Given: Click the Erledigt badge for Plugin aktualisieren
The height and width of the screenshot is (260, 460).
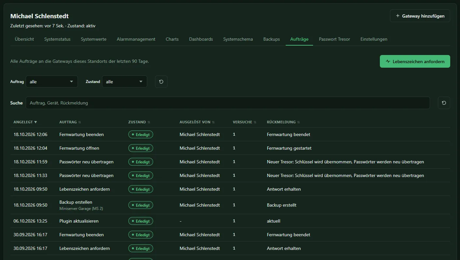Looking at the screenshot, I should point(141,221).
